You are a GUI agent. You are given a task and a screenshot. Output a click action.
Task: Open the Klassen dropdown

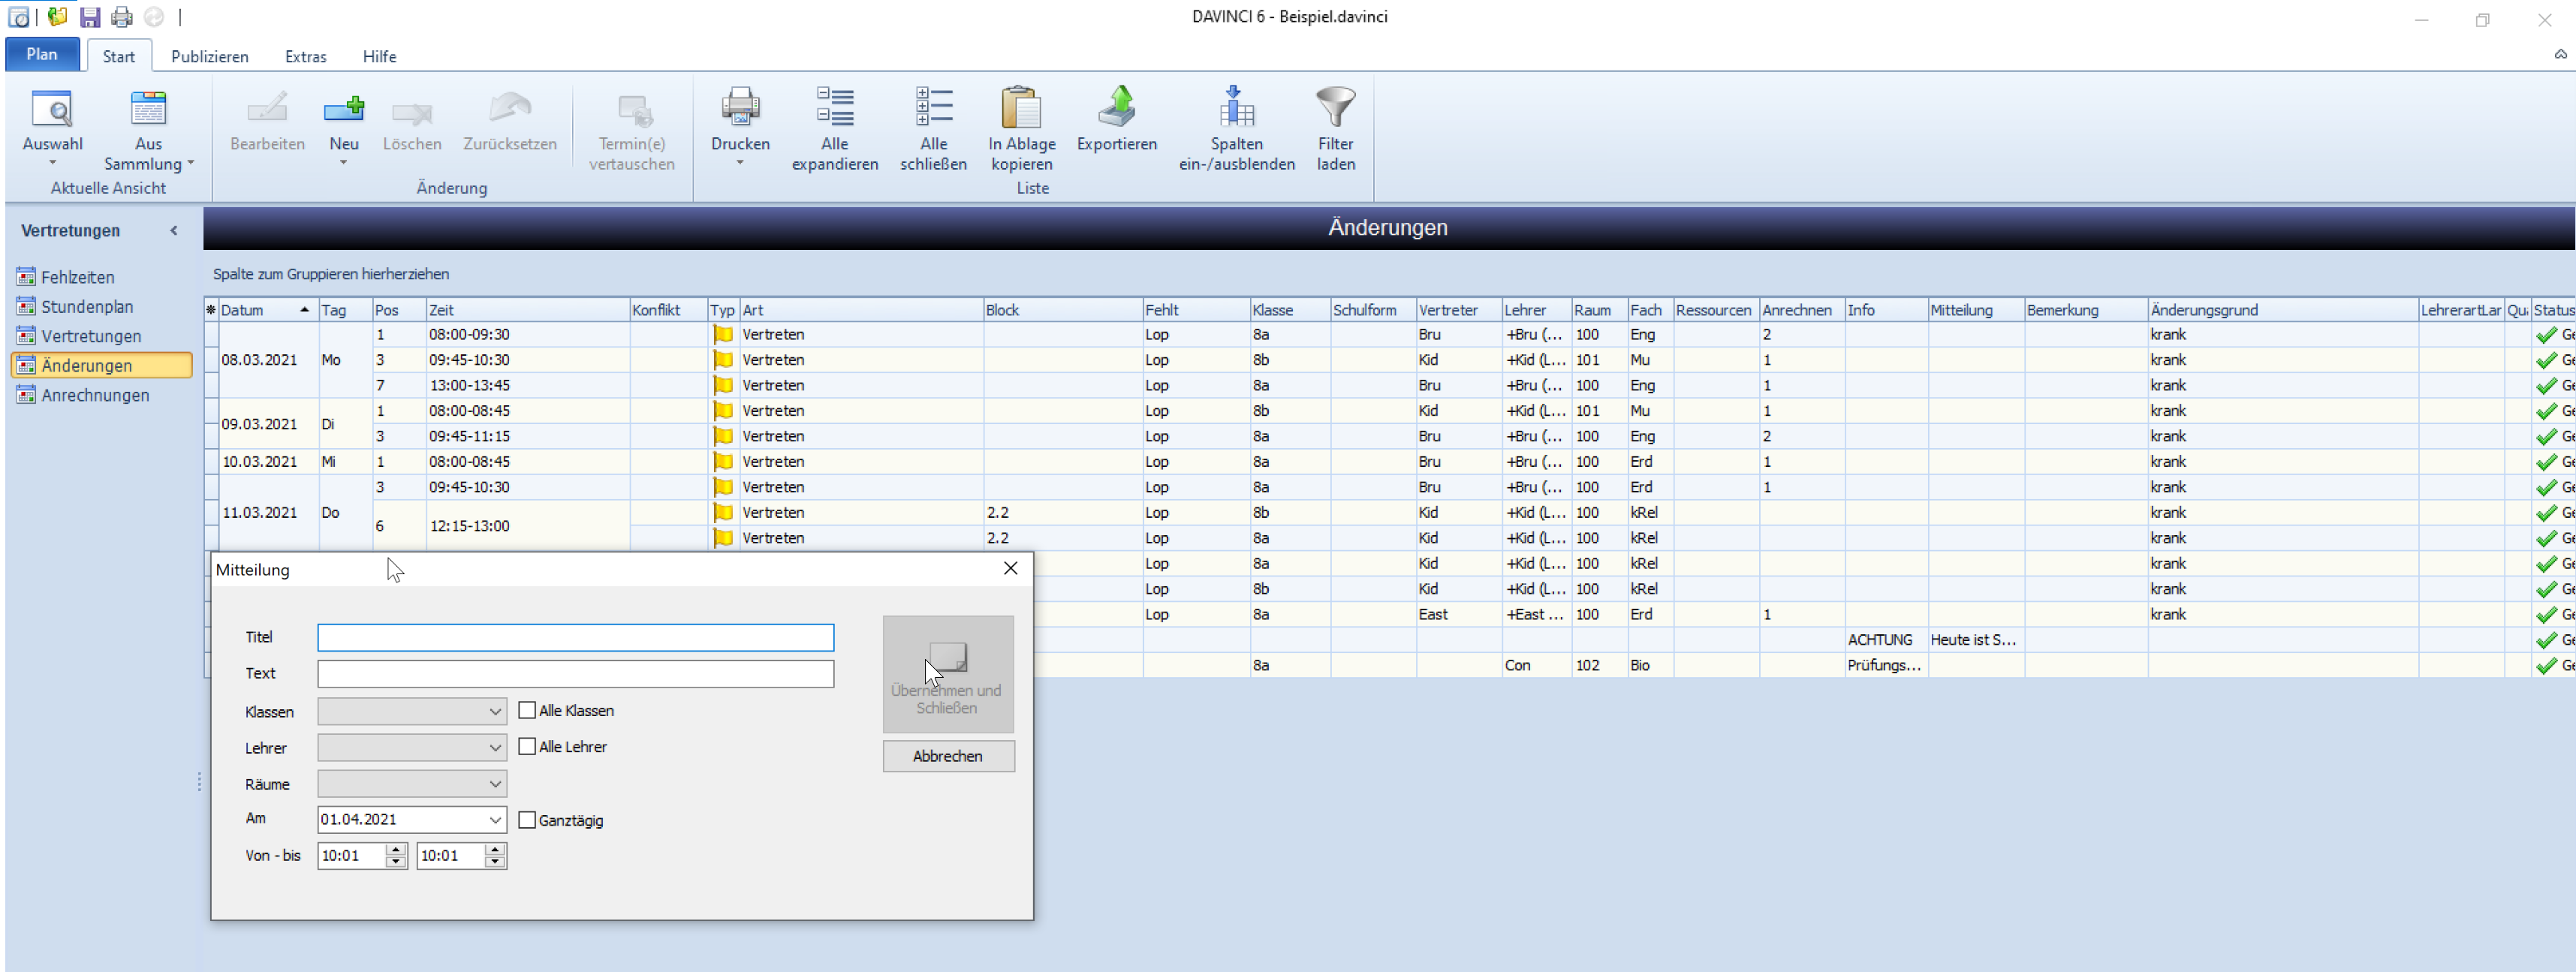495,712
